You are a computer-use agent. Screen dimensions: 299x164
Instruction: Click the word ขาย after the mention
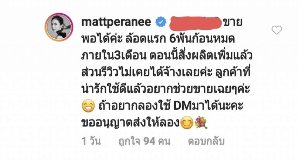[233, 23]
